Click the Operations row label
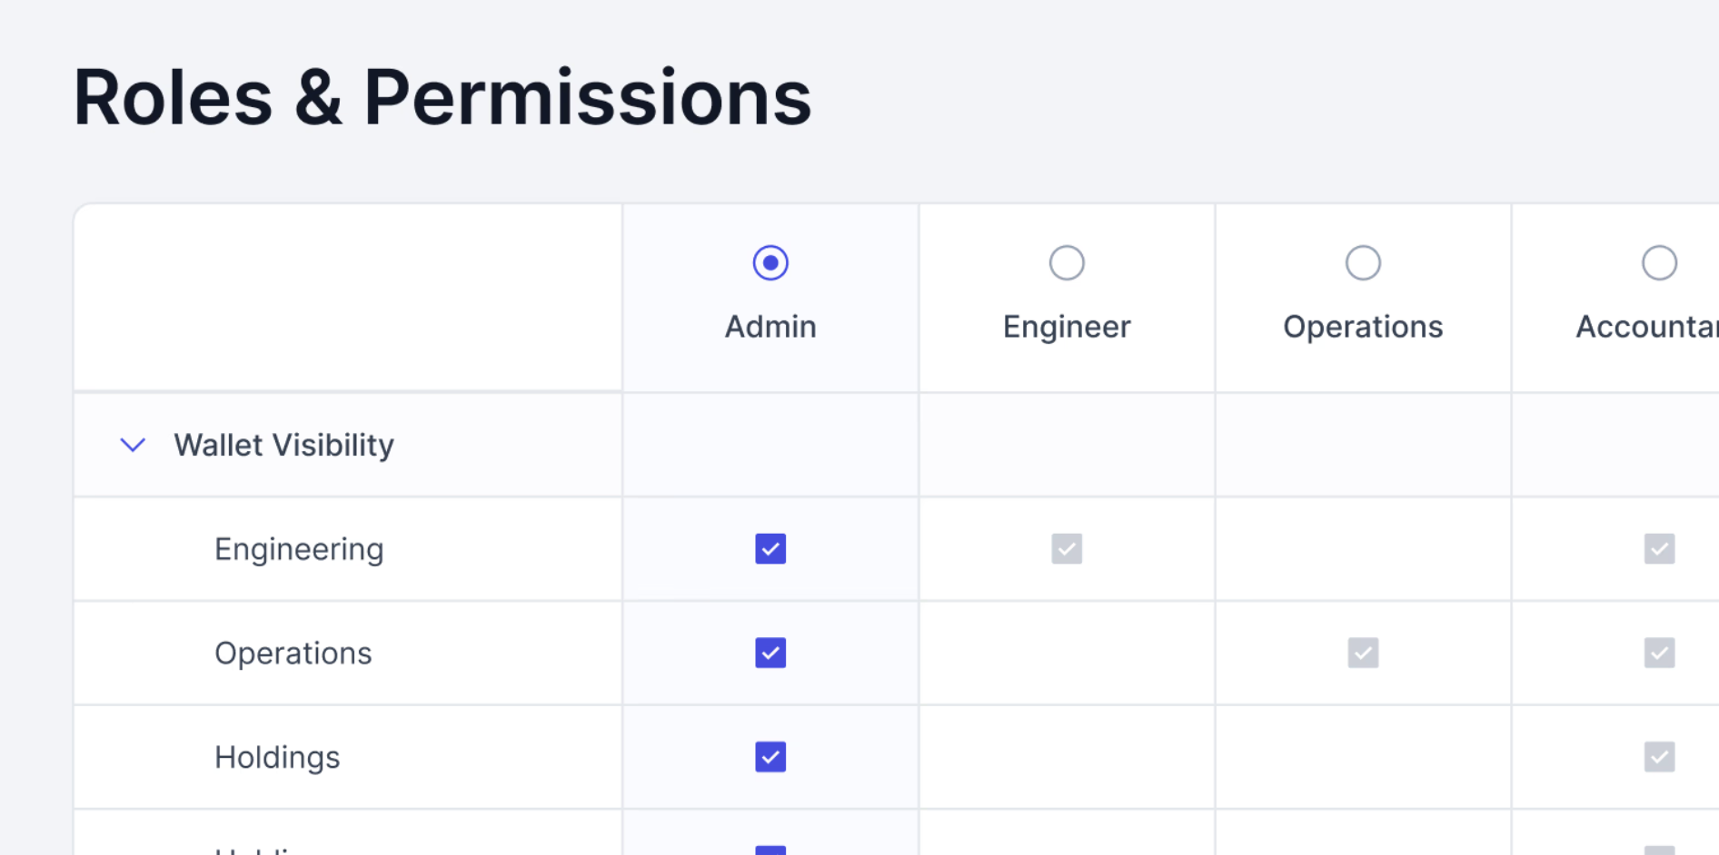Image resolution: width=1719 pixels, height=855 pixels. coord(293,653)
